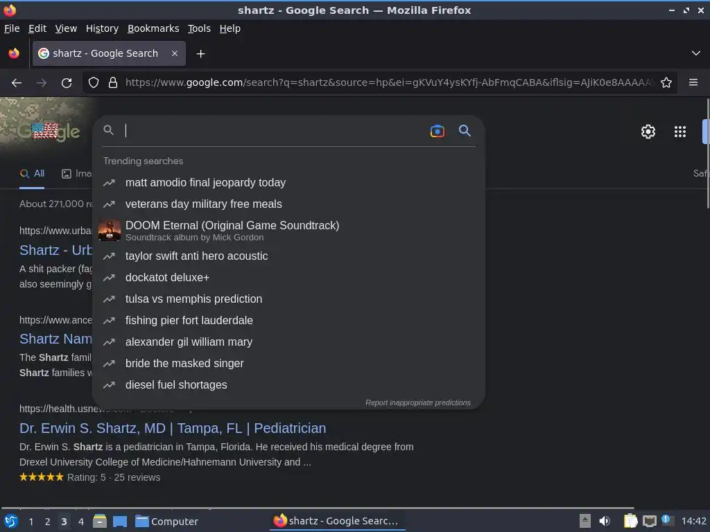Click Report inappropriate predictions link
Screen dimensions: 710x532
coord(418,402)
